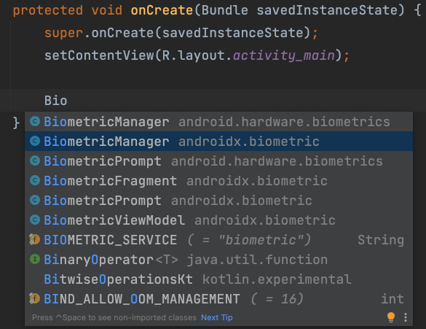Pick BIOMETRIC_SERVICE string constant

pyautogui.click(x=218, y=240)
